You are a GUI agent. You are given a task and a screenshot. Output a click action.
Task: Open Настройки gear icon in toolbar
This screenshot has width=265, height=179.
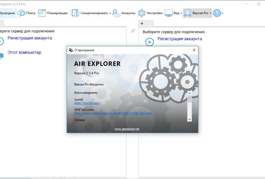[x=142, y=13]
